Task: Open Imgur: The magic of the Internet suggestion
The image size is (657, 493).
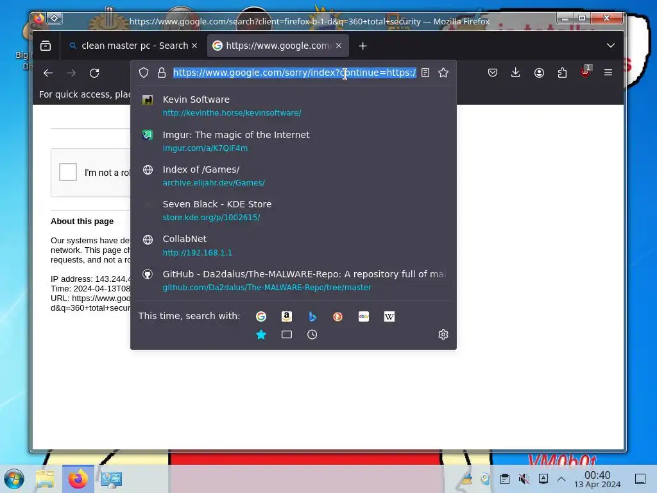Action: click(293, 141)
